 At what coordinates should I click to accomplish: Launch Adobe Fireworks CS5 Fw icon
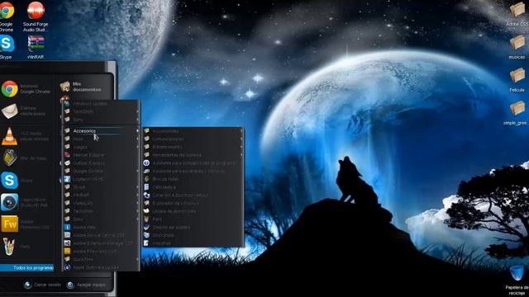9,224
